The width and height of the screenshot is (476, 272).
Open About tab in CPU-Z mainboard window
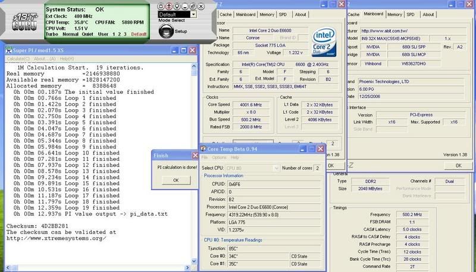tap(428, 14)
